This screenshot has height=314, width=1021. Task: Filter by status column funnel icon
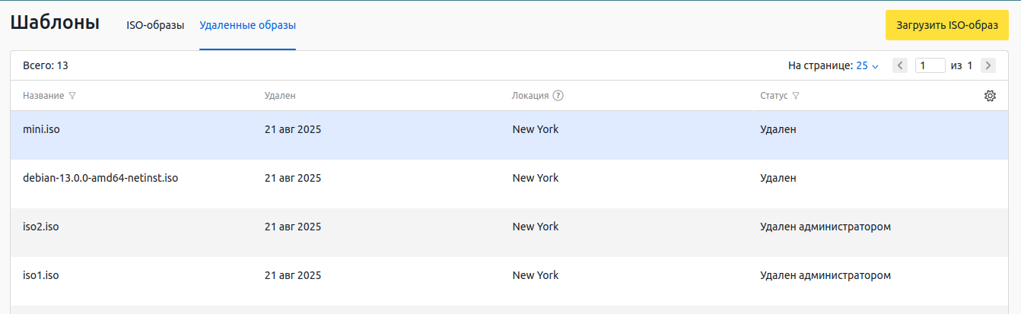(796, 97)
